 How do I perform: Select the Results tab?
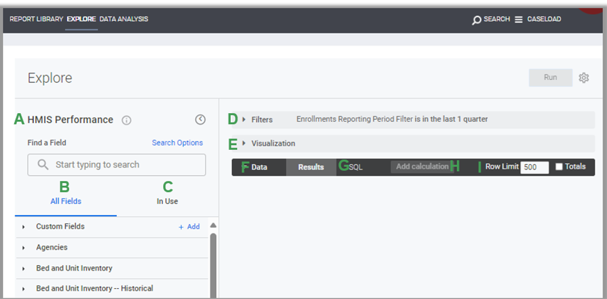click(311, 167)
